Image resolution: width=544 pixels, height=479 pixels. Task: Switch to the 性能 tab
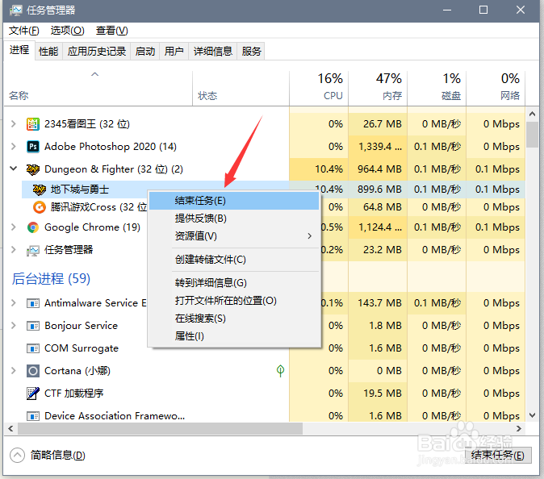(48, 52)
